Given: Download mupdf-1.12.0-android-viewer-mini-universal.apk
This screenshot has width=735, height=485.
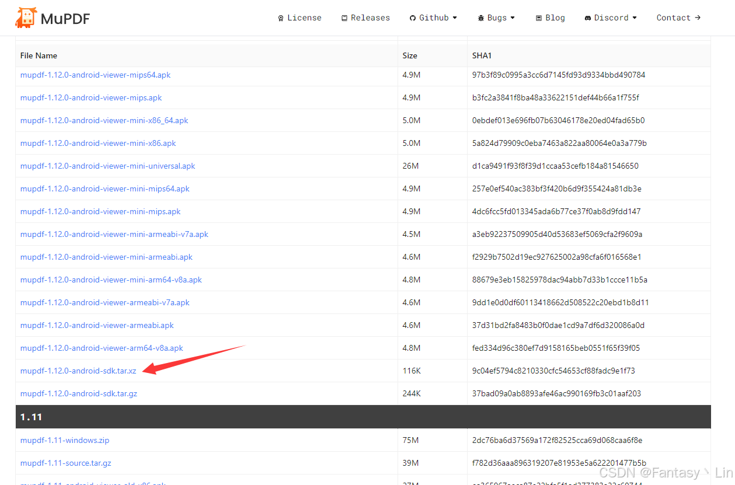Looking at the screenshot, I should coord(108,166).
